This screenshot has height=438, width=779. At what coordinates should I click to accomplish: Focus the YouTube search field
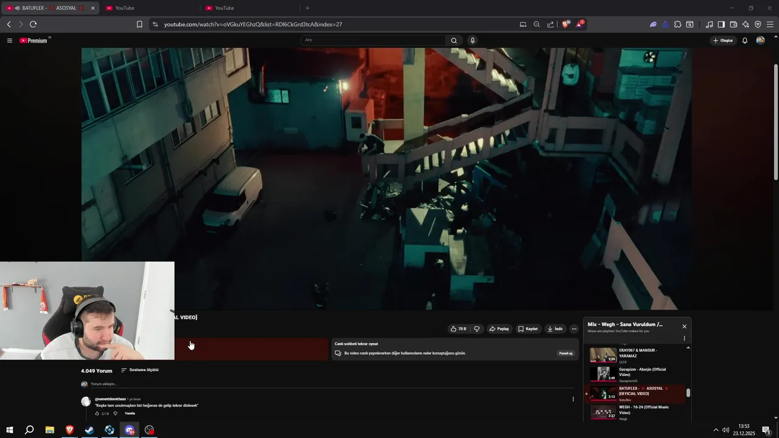(x=373, y=40)
